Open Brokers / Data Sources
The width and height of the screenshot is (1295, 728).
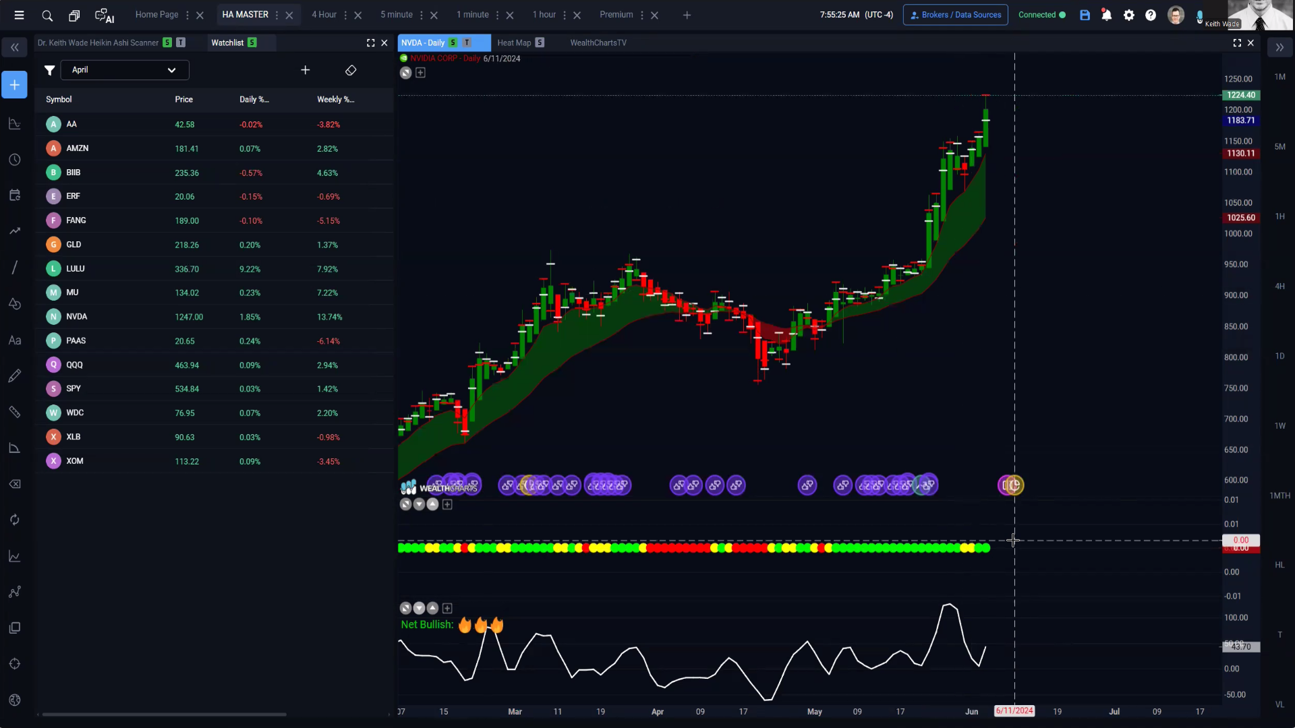click(x=956, y=15)
